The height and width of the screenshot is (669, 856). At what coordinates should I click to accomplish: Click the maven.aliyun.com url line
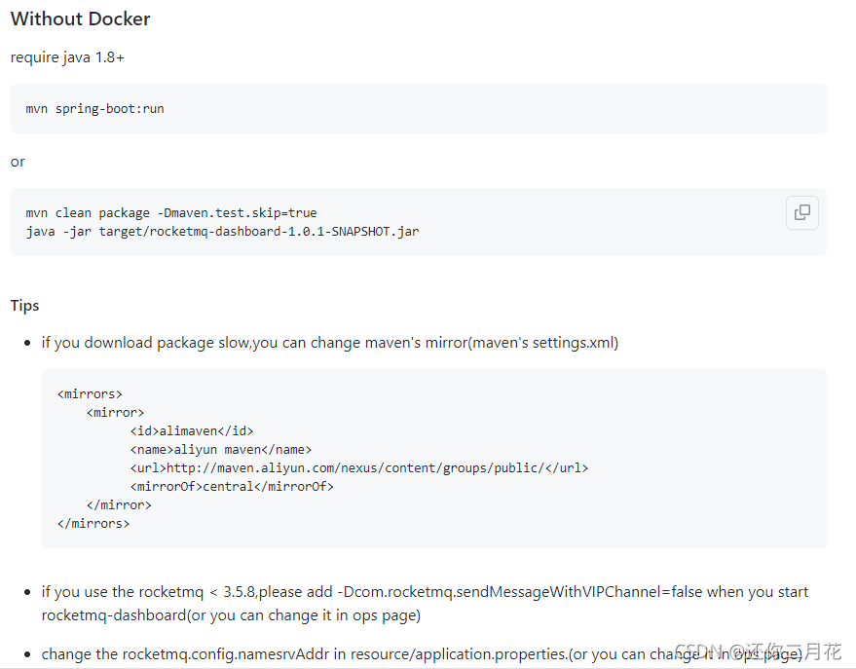[358, 468]
